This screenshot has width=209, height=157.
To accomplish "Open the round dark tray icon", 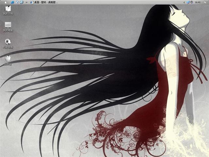I will pyautogui.click(x=192, y=2).
